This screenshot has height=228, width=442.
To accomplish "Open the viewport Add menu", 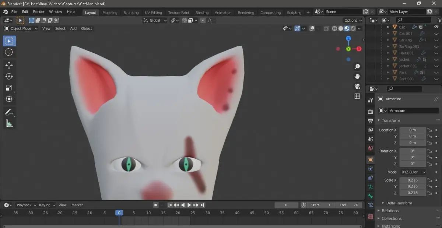I will 73,28.
